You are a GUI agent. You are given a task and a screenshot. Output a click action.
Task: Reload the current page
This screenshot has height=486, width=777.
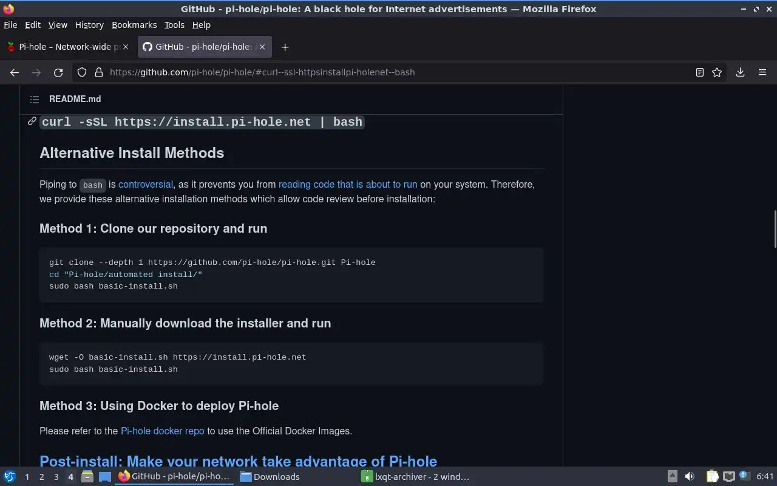58,72
